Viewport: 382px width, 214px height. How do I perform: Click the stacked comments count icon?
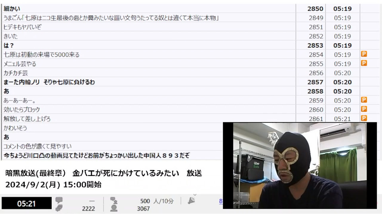pyautogui.click(x=59, y=208)
